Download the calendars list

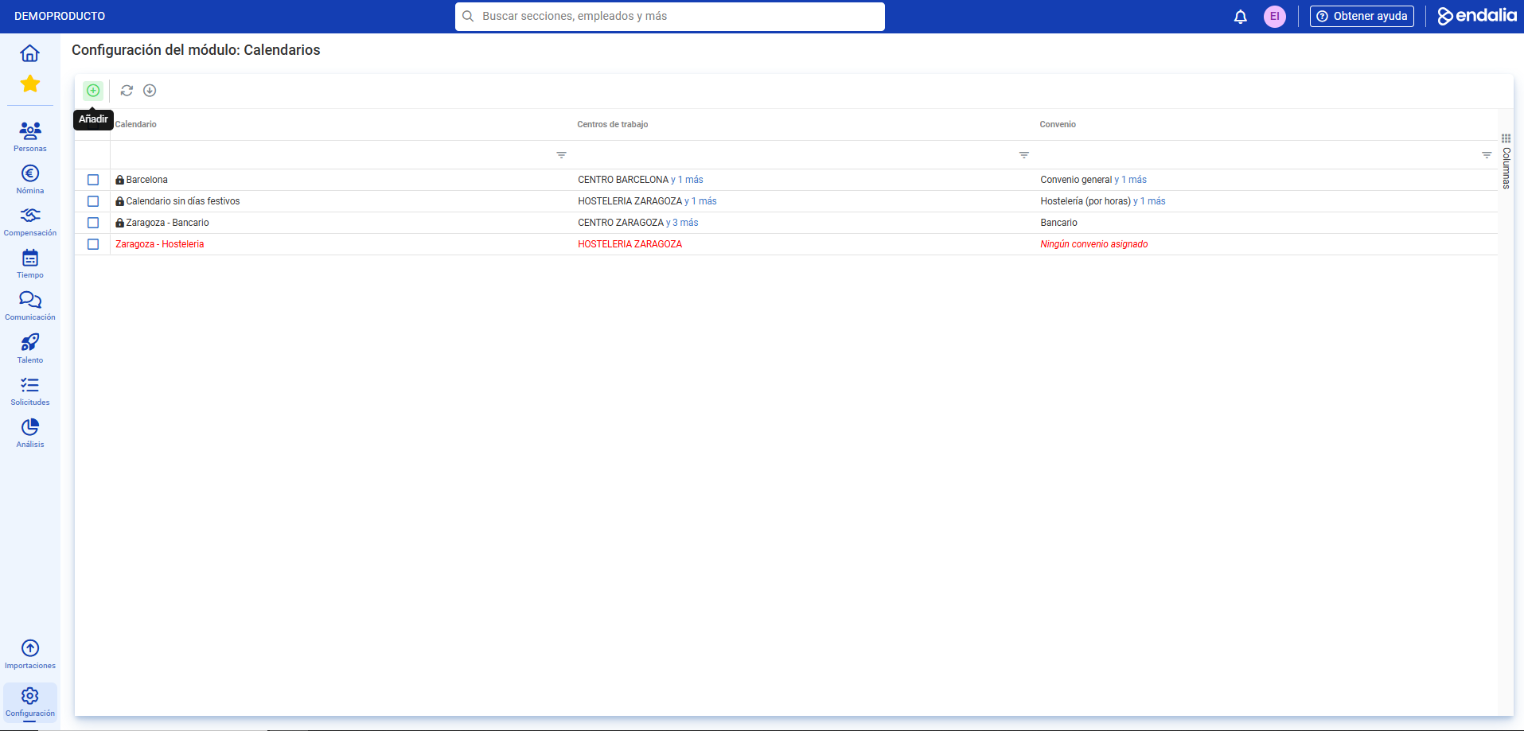150,91
